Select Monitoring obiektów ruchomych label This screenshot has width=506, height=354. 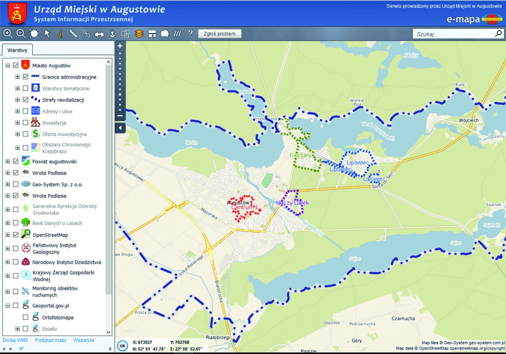point(55,292)
